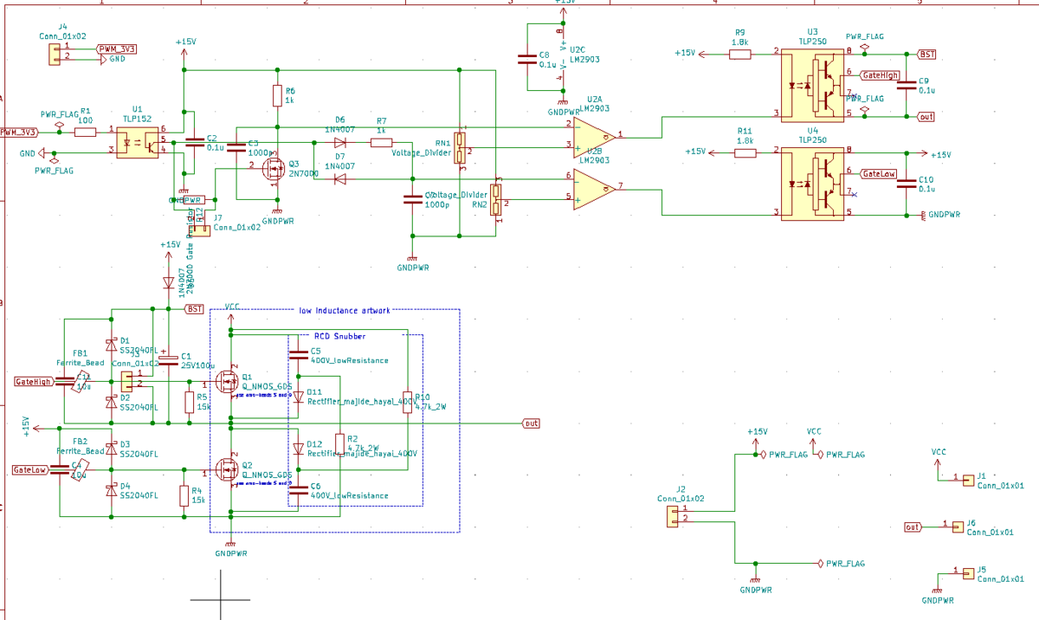
Task: Click the BST label at U3 pin 8
Action: point(926,55)
